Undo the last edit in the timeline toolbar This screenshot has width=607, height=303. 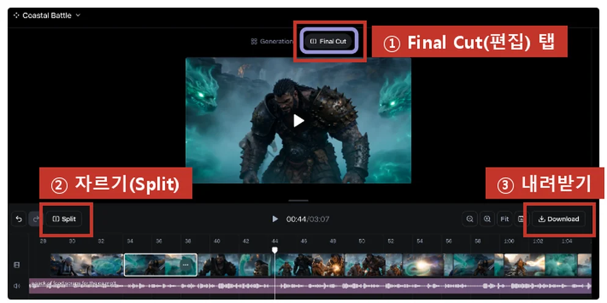pyautogui.click(x=18, y=219)
